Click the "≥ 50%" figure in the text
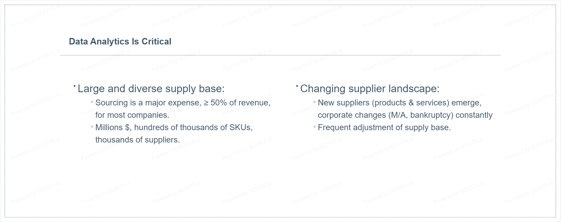 coord(215,103)
